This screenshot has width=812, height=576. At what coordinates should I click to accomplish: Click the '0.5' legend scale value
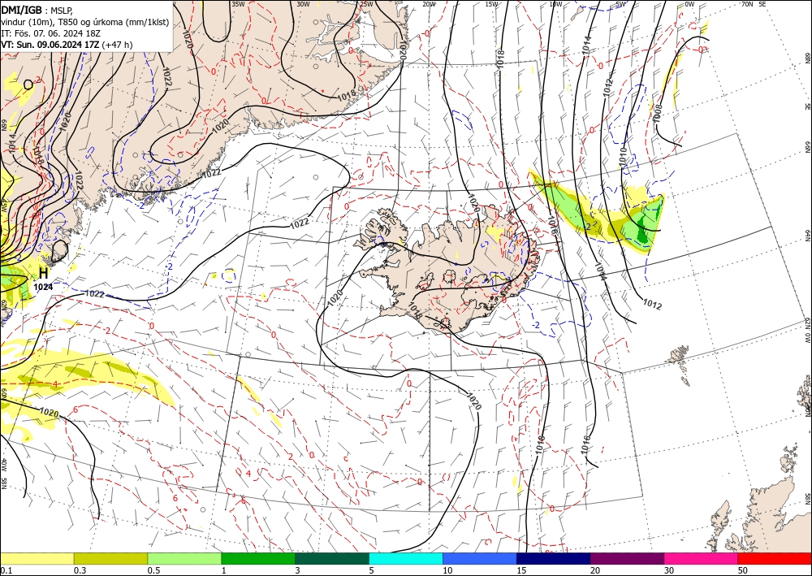point(153,570)
